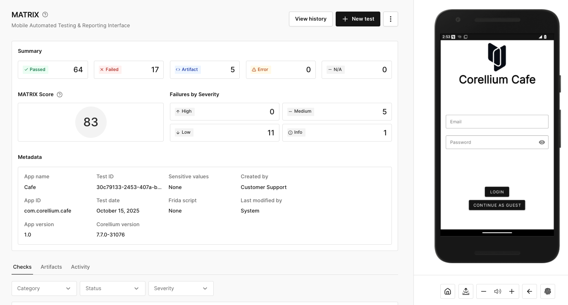This screenshot has height=305, width=568.
Task: Trigger the fingerprint sensor icon
Action: pos(547,291)
